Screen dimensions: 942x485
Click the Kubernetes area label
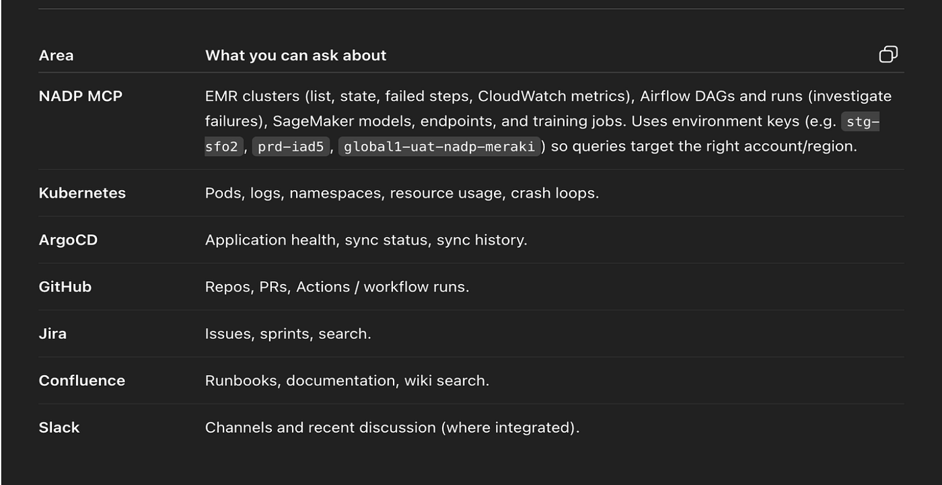click(x=82, y=193)
